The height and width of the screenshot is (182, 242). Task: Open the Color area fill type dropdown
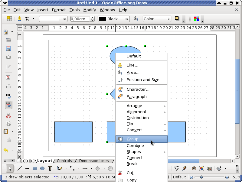click(157, 19)
